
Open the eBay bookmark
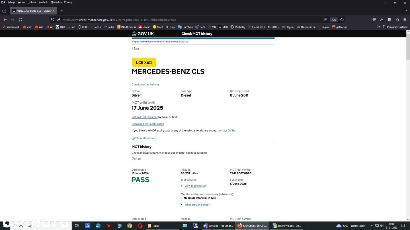point(170,27)
